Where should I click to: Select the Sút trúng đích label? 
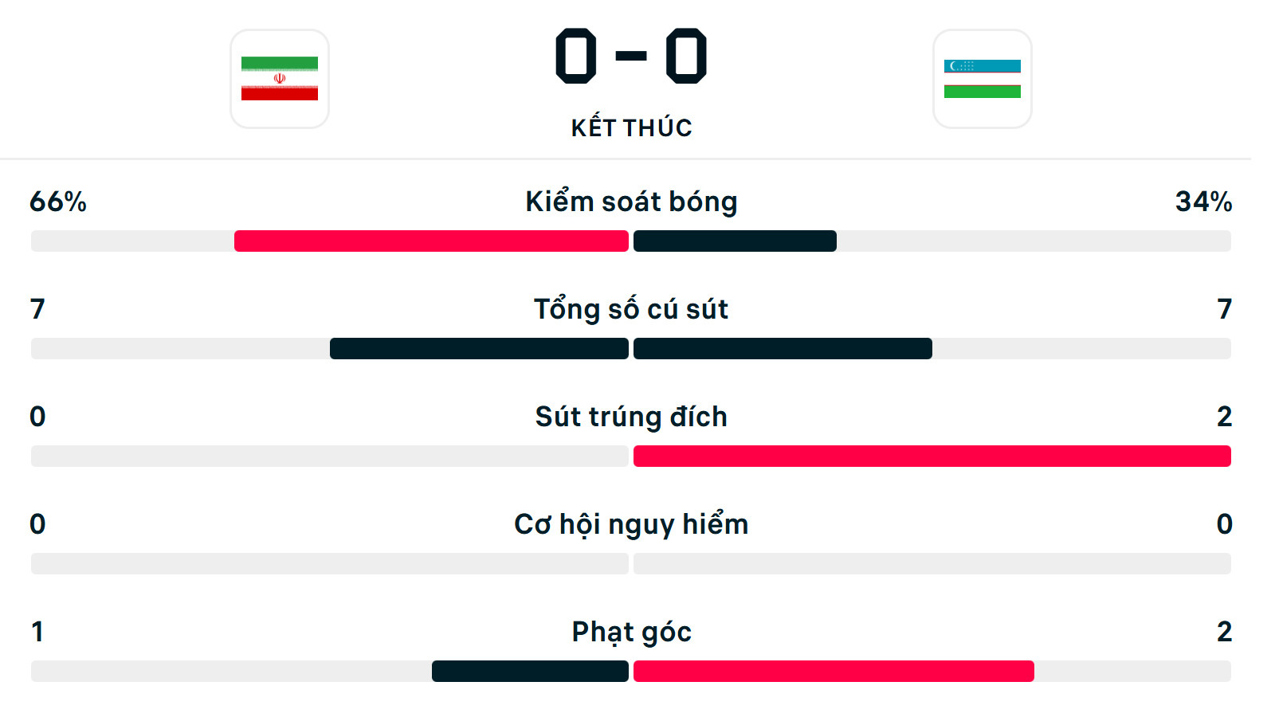(x=631, y=417)
